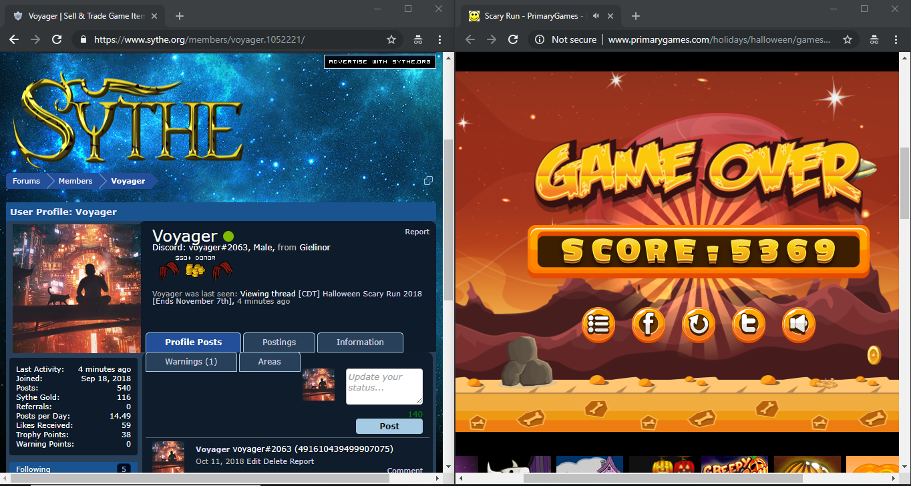Switch to the Postings tab
911x486 pixels.
(279, 342)
